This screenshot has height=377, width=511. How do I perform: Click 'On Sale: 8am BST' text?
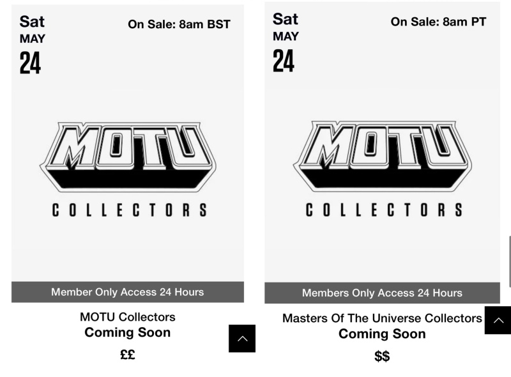179,24
